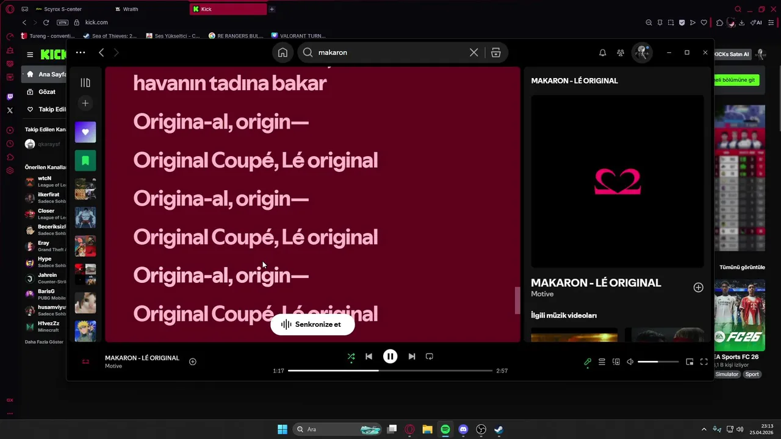Image resolution: width=781 pixels, height=439 pixels.
Task: Open X icon in Opera sidebar
Action: point(10,110)
